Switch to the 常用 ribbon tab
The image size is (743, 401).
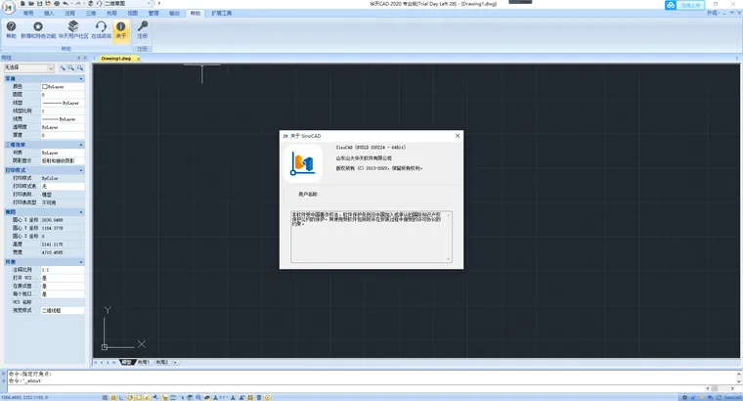click(x=28, y=14)
